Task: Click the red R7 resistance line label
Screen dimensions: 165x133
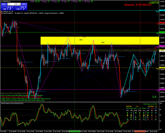Action: click(x=158, y=24)
